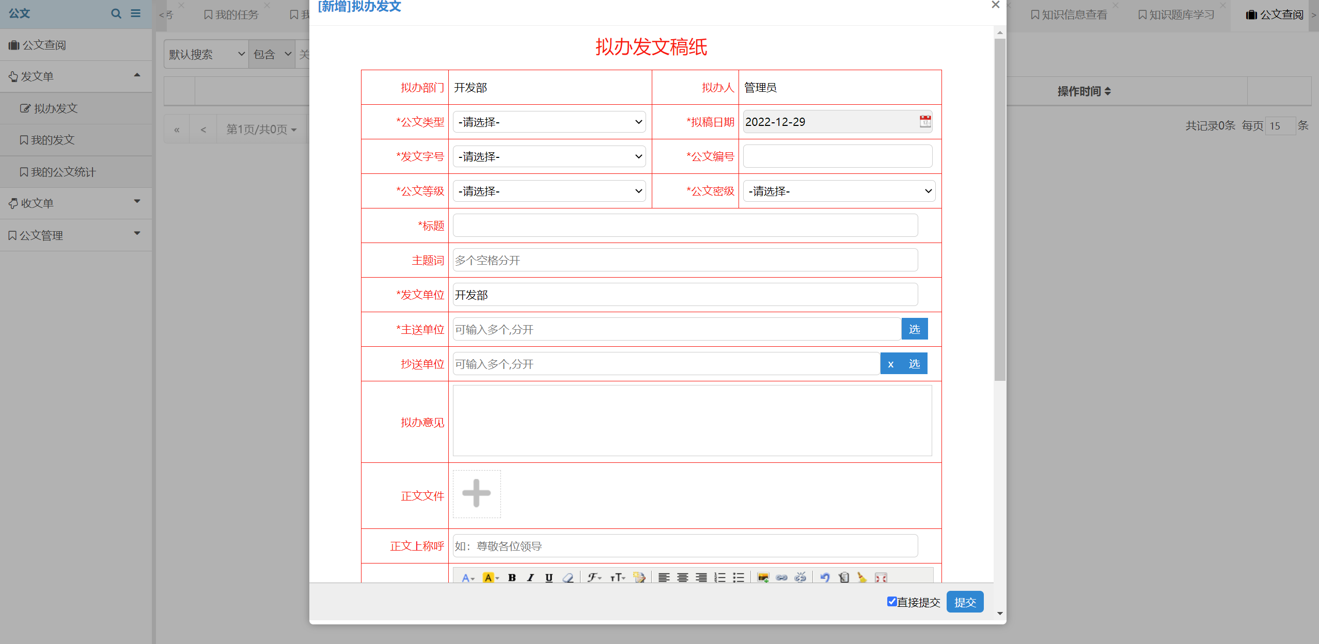This screenshot has width=1319, height=644.
Task: Open the 第1页/共0页 page dropdown
Action: (x=261, y=129)
